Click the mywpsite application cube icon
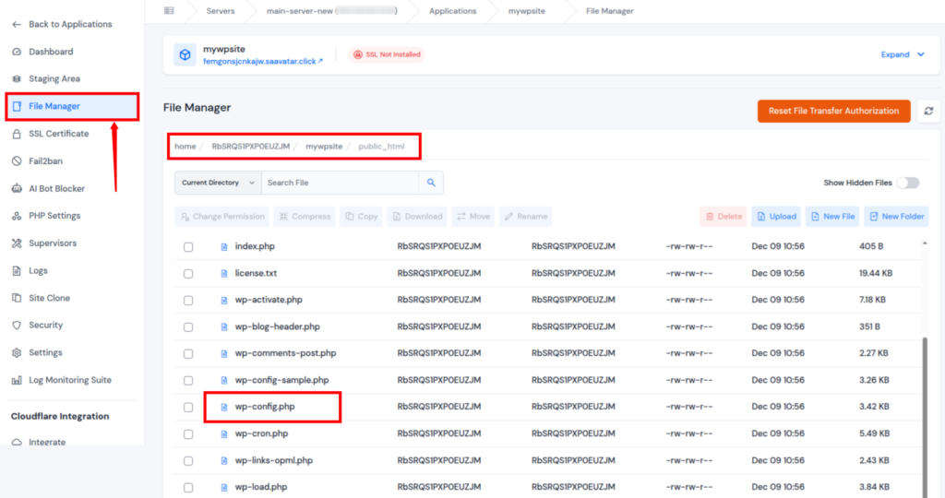The width and height of the screenshot is (945, 498). 185,54
